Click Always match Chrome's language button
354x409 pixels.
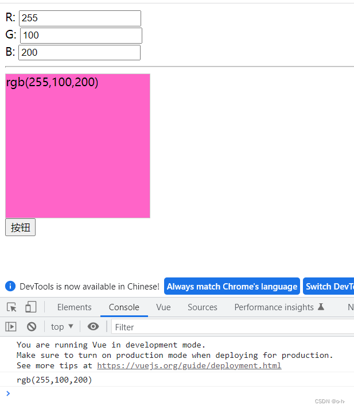[232, 286]
